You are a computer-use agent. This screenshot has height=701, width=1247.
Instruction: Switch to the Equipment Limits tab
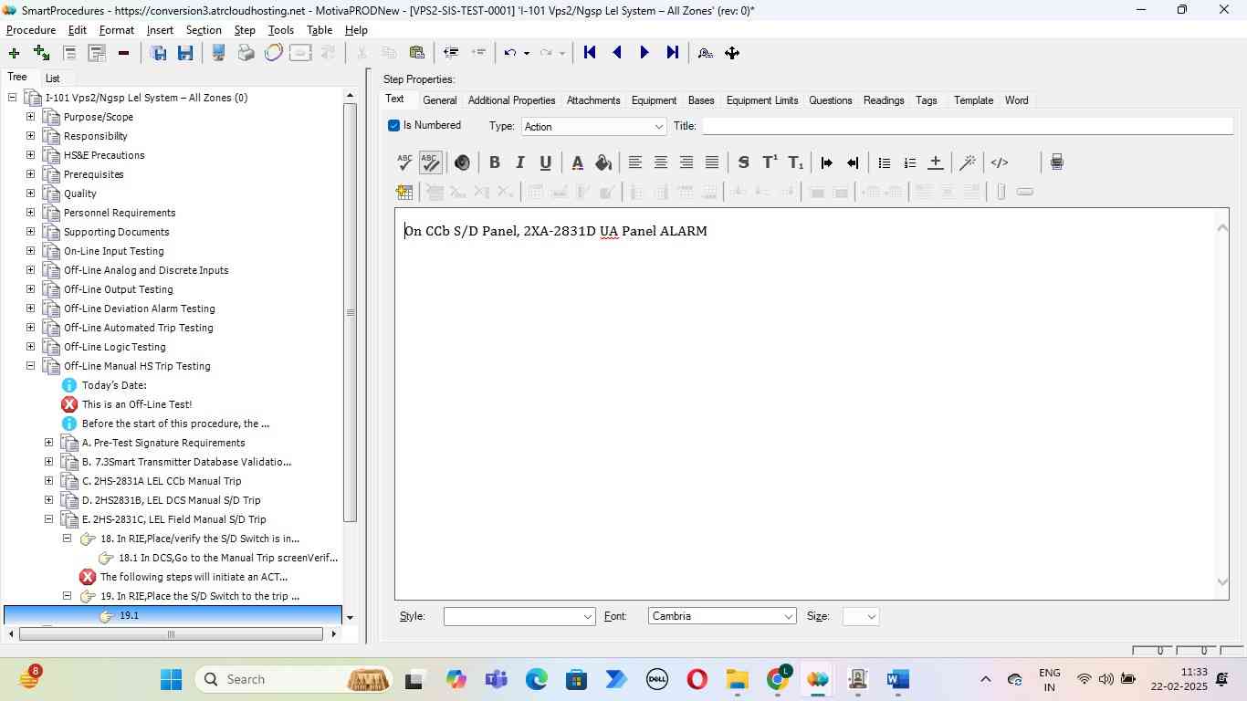click(761, 100)
